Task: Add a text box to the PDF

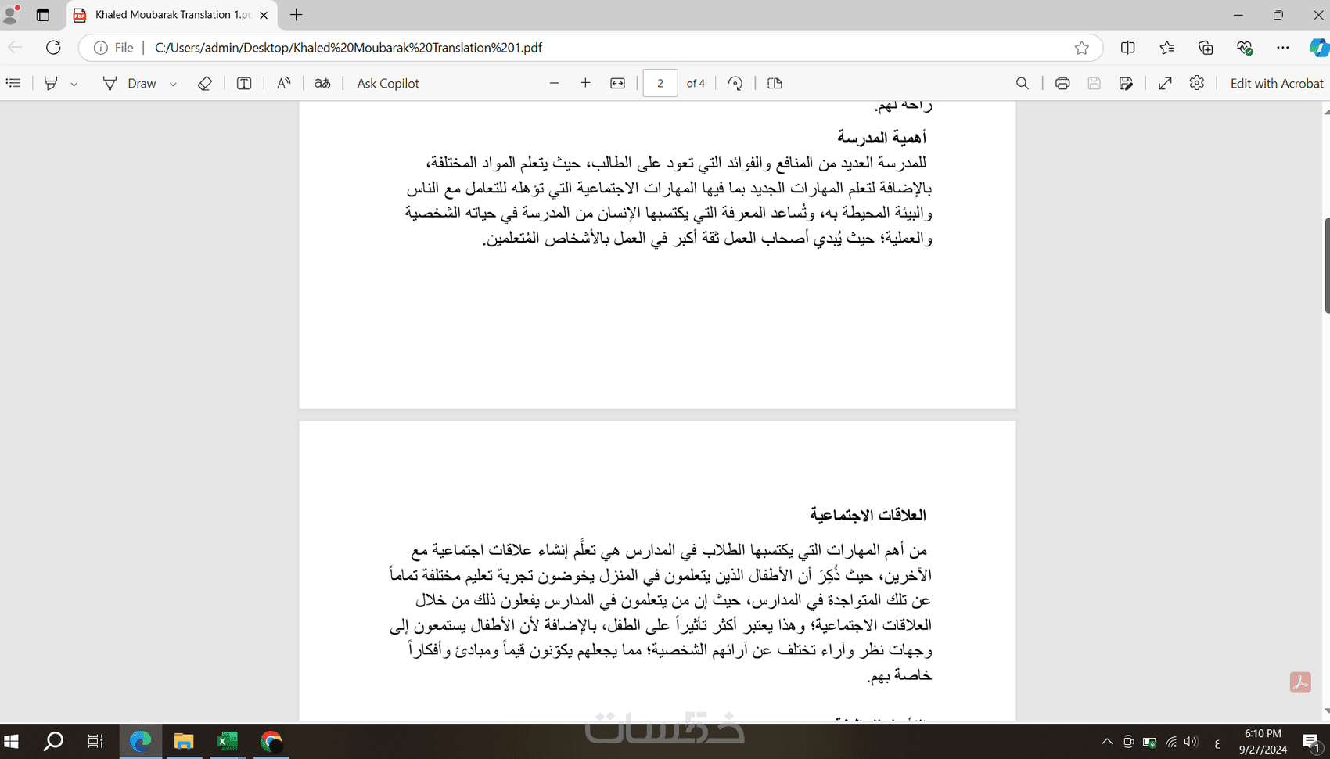Action: click(244, 83)
